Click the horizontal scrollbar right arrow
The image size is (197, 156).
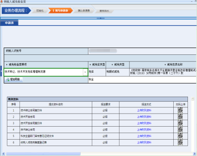[x=194, y=154]
